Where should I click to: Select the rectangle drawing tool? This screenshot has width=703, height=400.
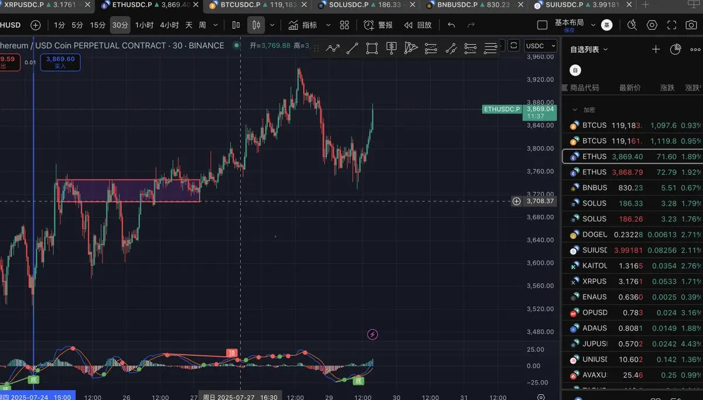(372, 48)
